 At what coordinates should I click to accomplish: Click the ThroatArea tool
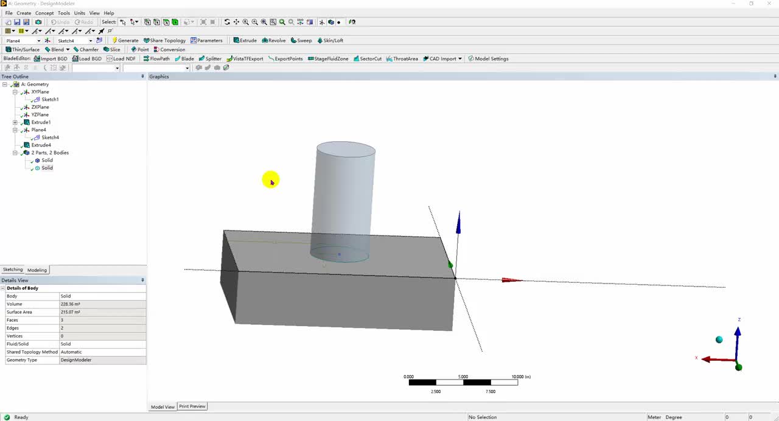[x=402, y=58]
